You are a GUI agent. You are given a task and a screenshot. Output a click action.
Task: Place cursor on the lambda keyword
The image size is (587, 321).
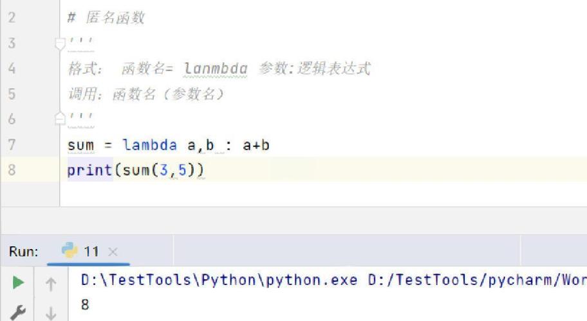click(149, 146)
